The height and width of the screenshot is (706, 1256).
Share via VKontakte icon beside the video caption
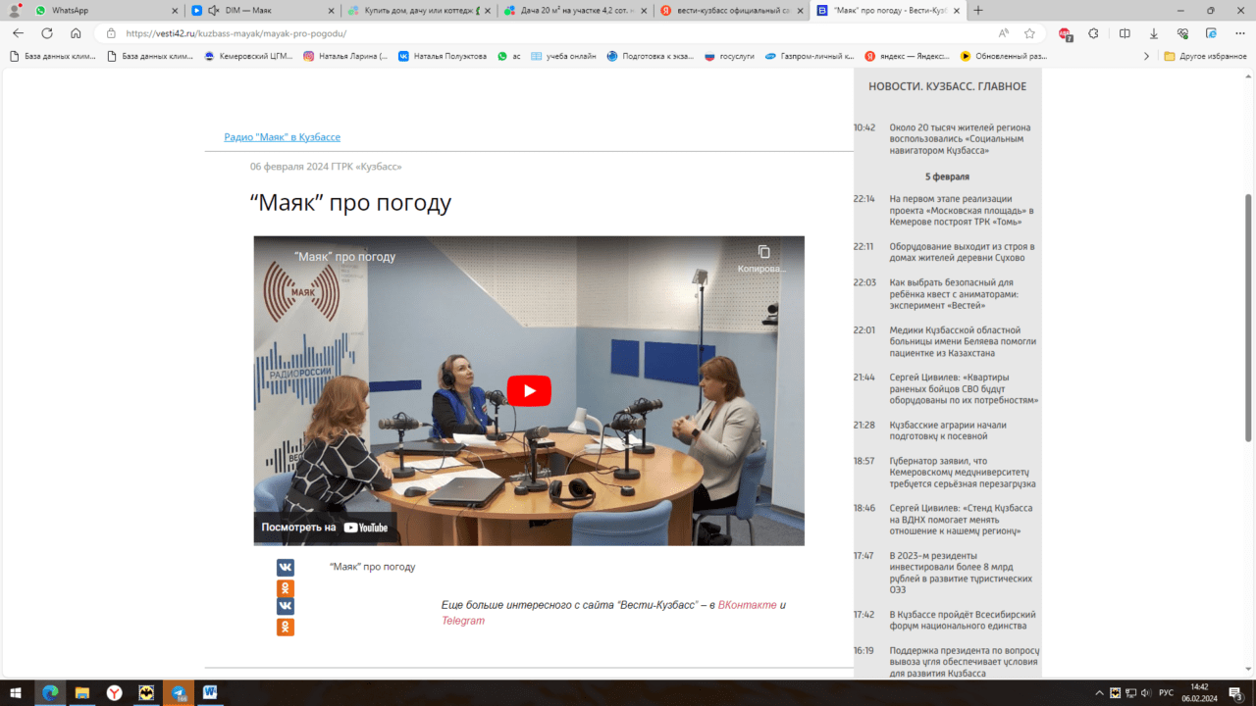coord(285,567)
